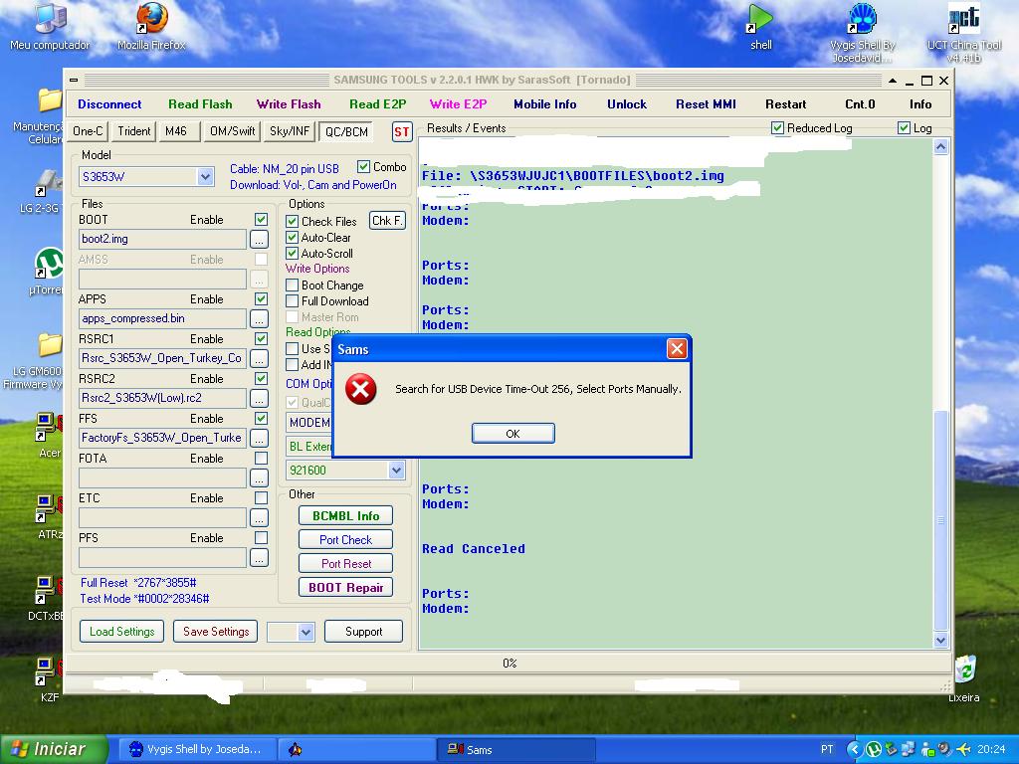
Task: Open the KZF desktop shortcut
Action: point(50,679)
